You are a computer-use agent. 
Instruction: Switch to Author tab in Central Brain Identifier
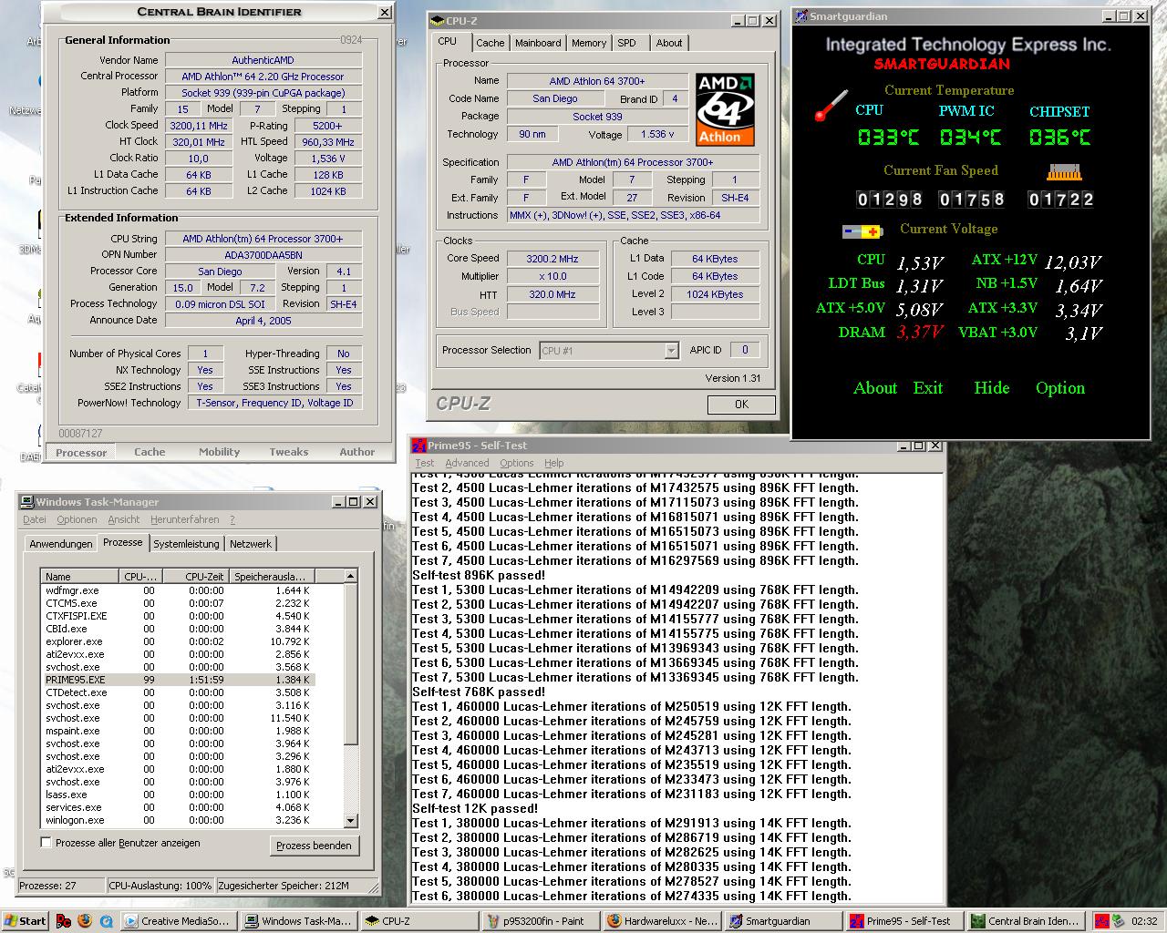pyautogui.click(x=357, y=452)
